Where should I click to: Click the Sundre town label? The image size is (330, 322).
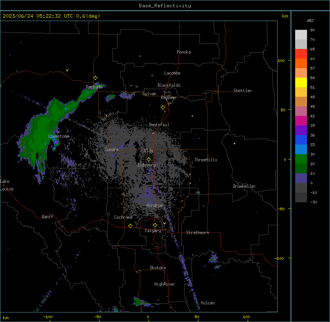[x=112, y=150]
